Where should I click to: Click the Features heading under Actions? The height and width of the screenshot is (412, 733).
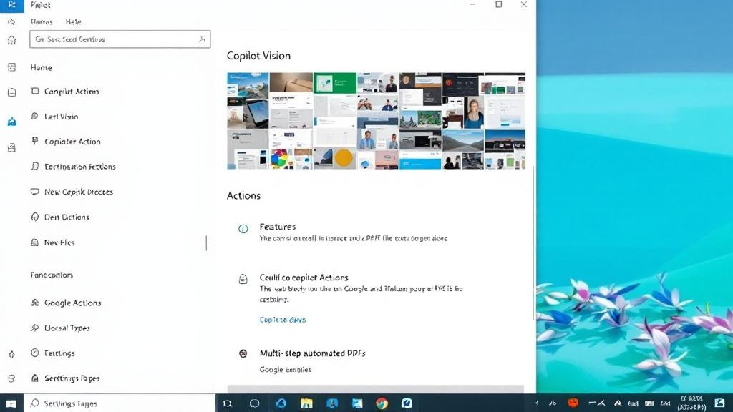pyautogui.click(x=278, y=227)
